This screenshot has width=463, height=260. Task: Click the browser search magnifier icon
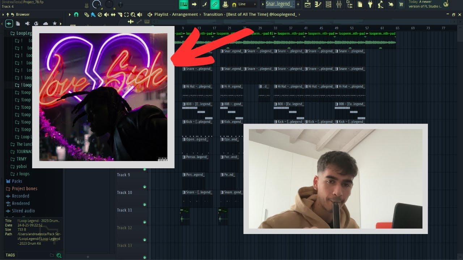tap(59, 255)
